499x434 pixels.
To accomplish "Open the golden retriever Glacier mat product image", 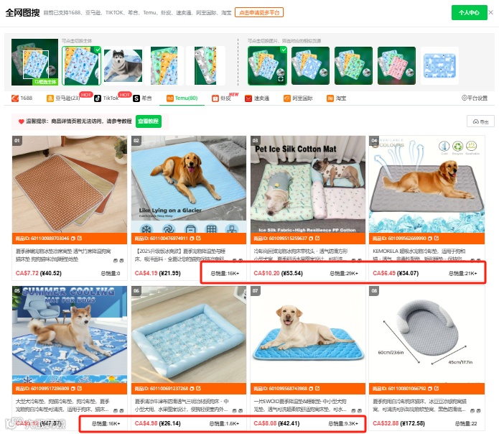I will (x=189, y=185).
